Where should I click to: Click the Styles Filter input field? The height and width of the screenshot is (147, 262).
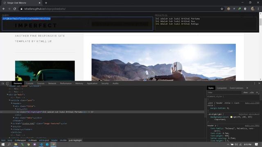coord(224,93)
